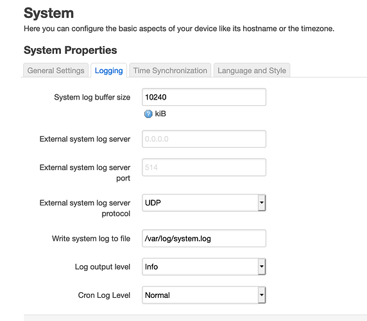Open the Cron Log Level dropdown

204,295
